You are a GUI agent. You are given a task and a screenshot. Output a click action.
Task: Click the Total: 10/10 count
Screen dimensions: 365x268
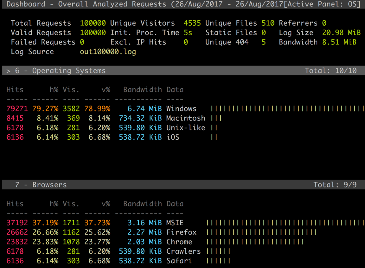[331, 71]
